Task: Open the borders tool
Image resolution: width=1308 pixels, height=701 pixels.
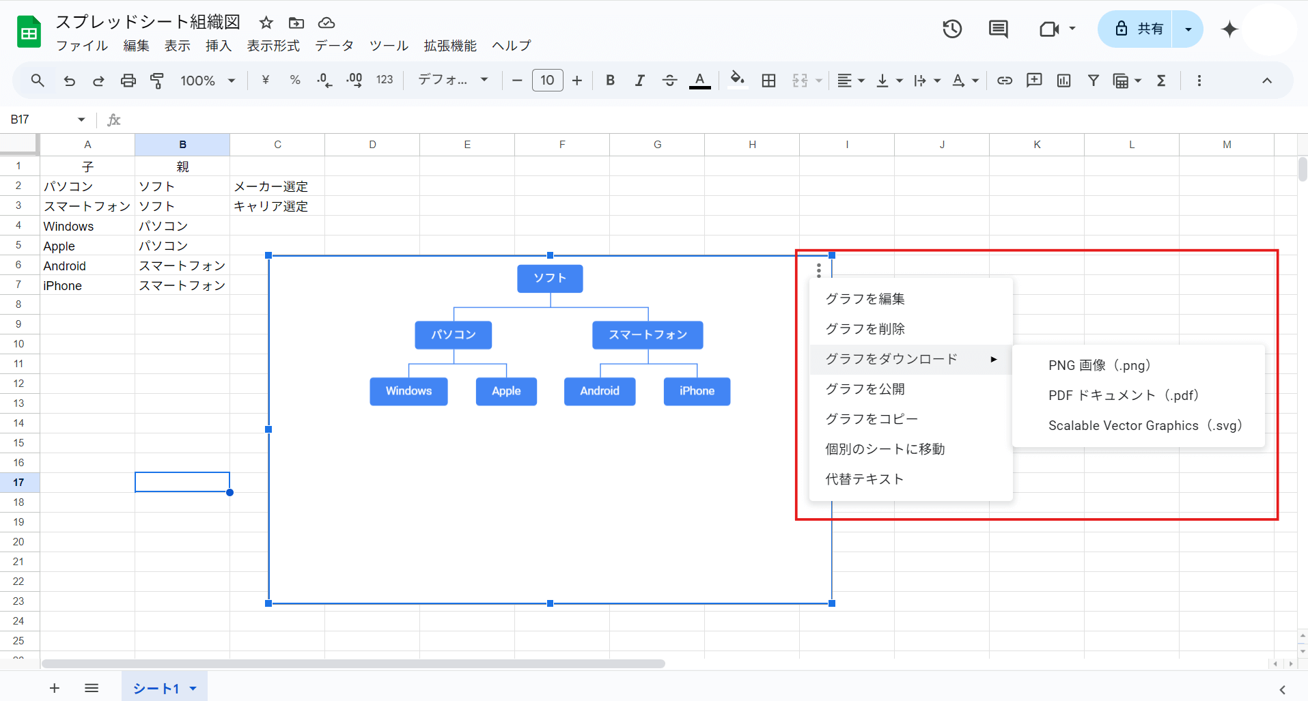Action: (768, 81)
